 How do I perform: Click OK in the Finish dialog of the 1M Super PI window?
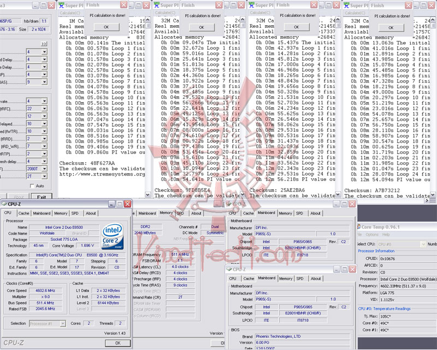pyautogui.click(x=107, y=27)
